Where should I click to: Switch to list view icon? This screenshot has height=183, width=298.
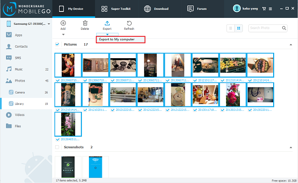click(230, 28)
